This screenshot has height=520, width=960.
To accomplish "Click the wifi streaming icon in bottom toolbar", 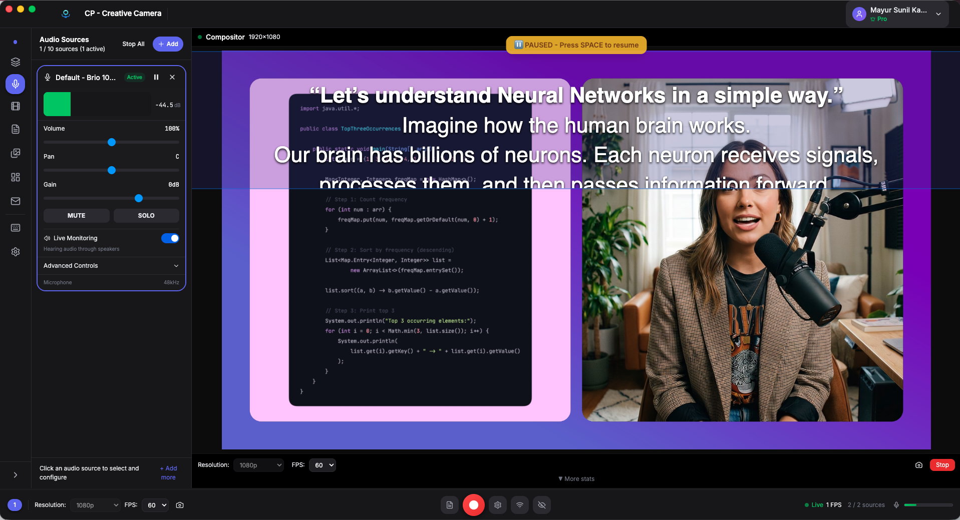I will coord(520,505).
